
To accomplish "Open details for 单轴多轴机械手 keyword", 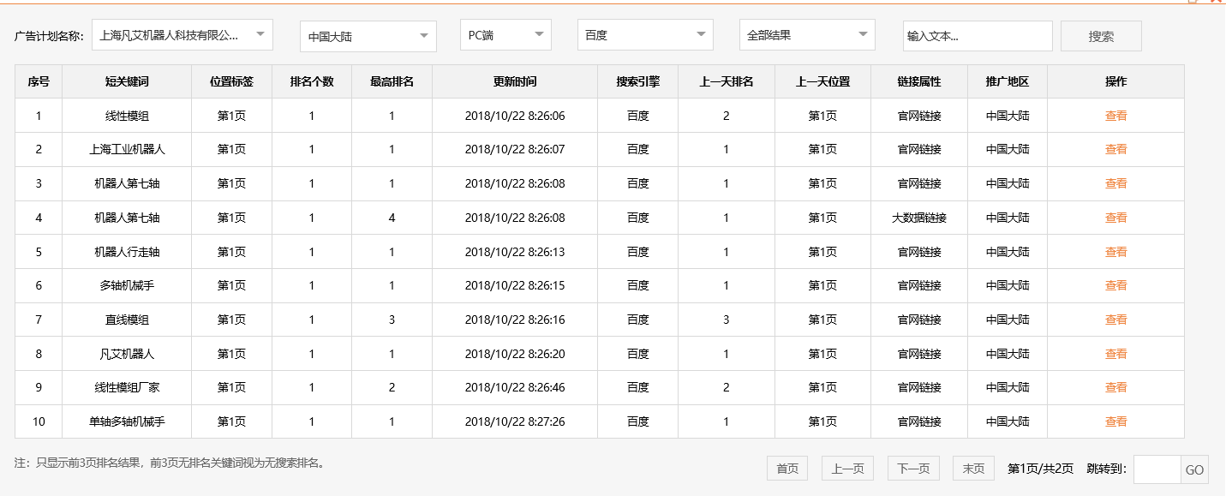I will (x=1116, y=421).
